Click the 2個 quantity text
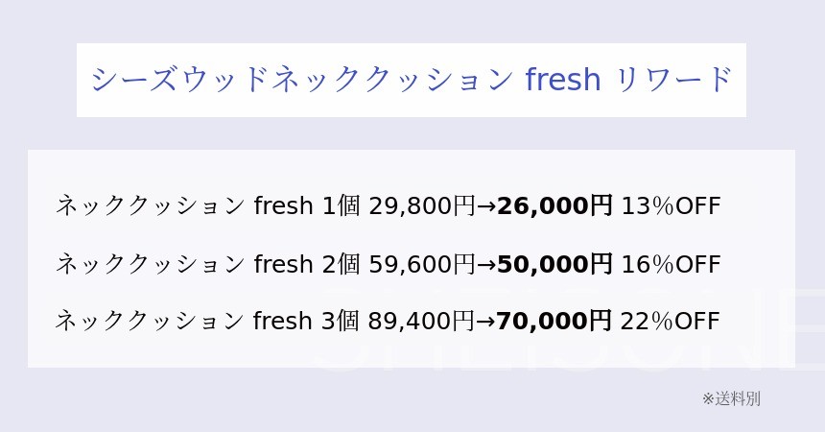 point(341,264)
